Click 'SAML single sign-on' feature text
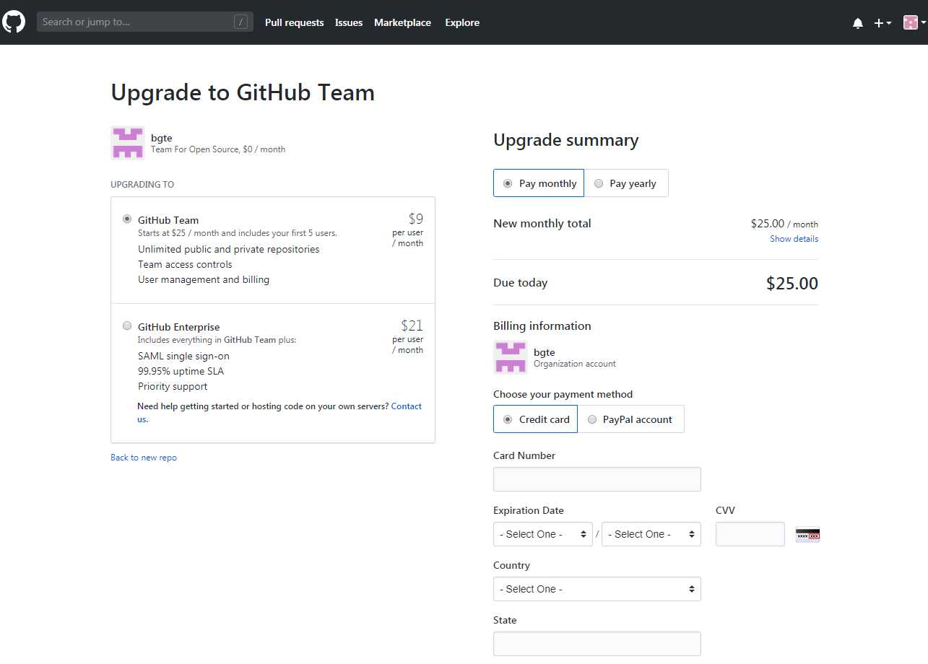928x664 pixels. tap(183, 356)
